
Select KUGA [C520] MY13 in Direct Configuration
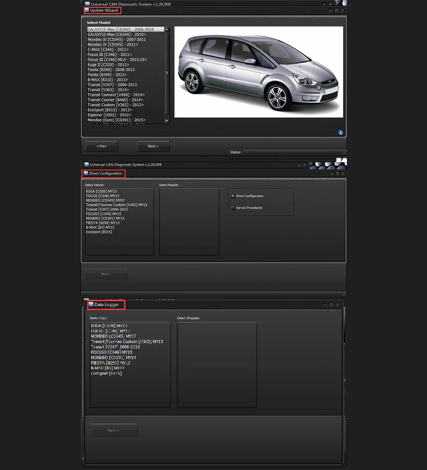pos(101,191)
